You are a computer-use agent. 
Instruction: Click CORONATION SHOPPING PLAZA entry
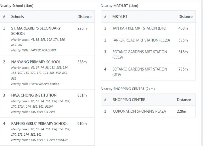pyautogui.click(x=139, y=111)
